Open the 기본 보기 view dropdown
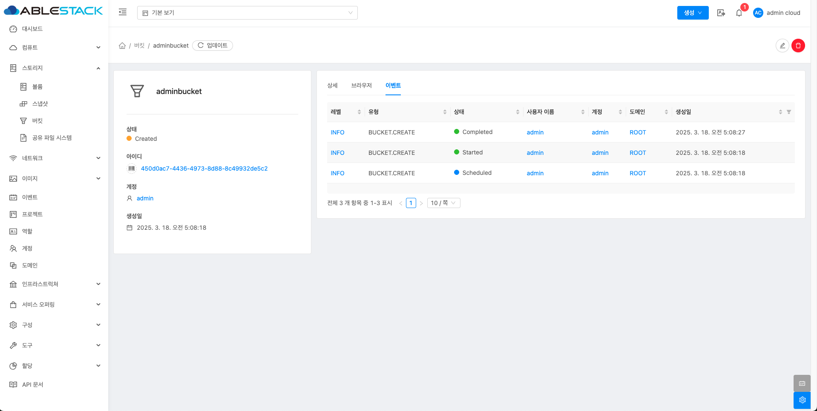The width and height of the screenshot is (817, 411). click(x=247, y=13)
